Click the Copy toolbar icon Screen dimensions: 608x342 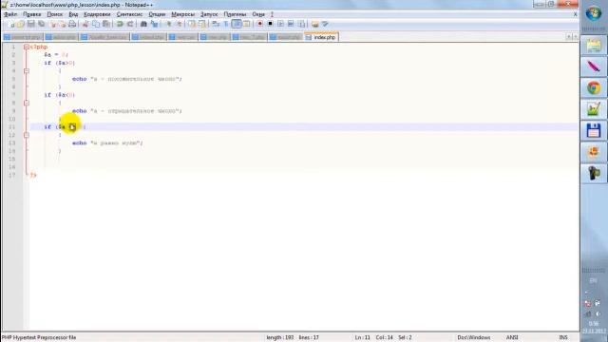[x=95, y=24]
